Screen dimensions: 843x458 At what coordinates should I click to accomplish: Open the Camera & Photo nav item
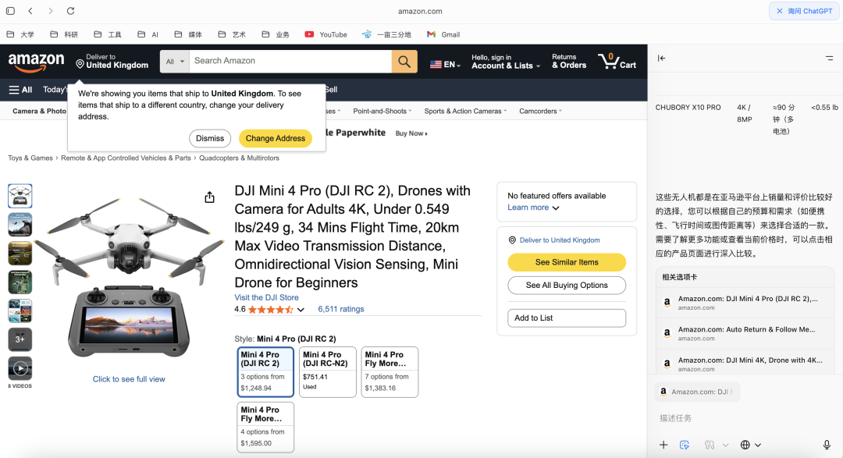click(x=39, y=112)
